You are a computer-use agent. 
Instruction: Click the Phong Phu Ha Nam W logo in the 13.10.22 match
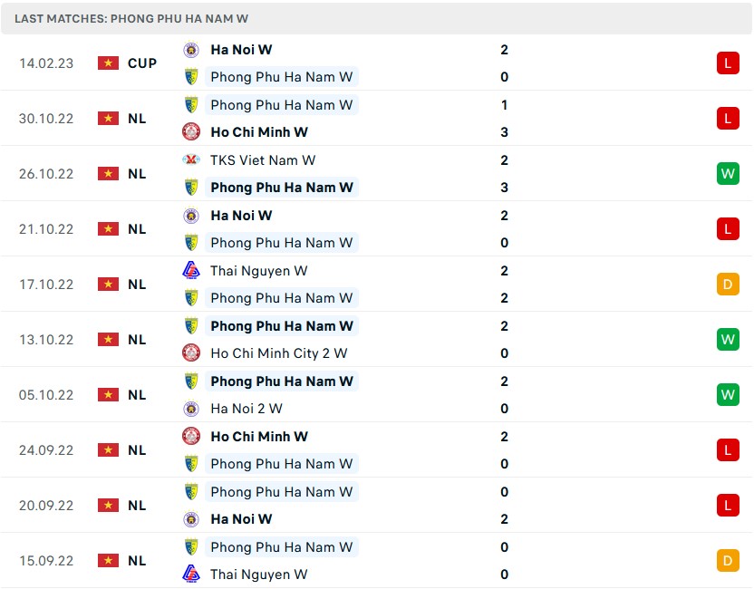(x=191, y=326)
